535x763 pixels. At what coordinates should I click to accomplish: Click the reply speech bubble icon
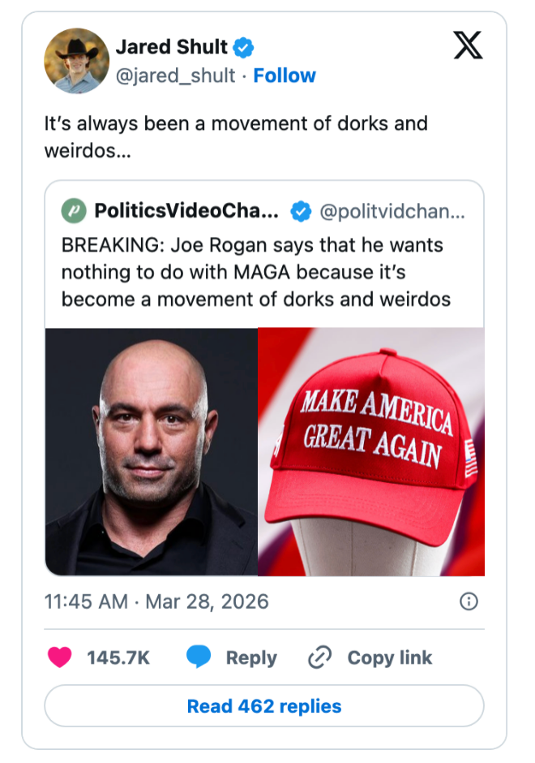tap(199, 657)
